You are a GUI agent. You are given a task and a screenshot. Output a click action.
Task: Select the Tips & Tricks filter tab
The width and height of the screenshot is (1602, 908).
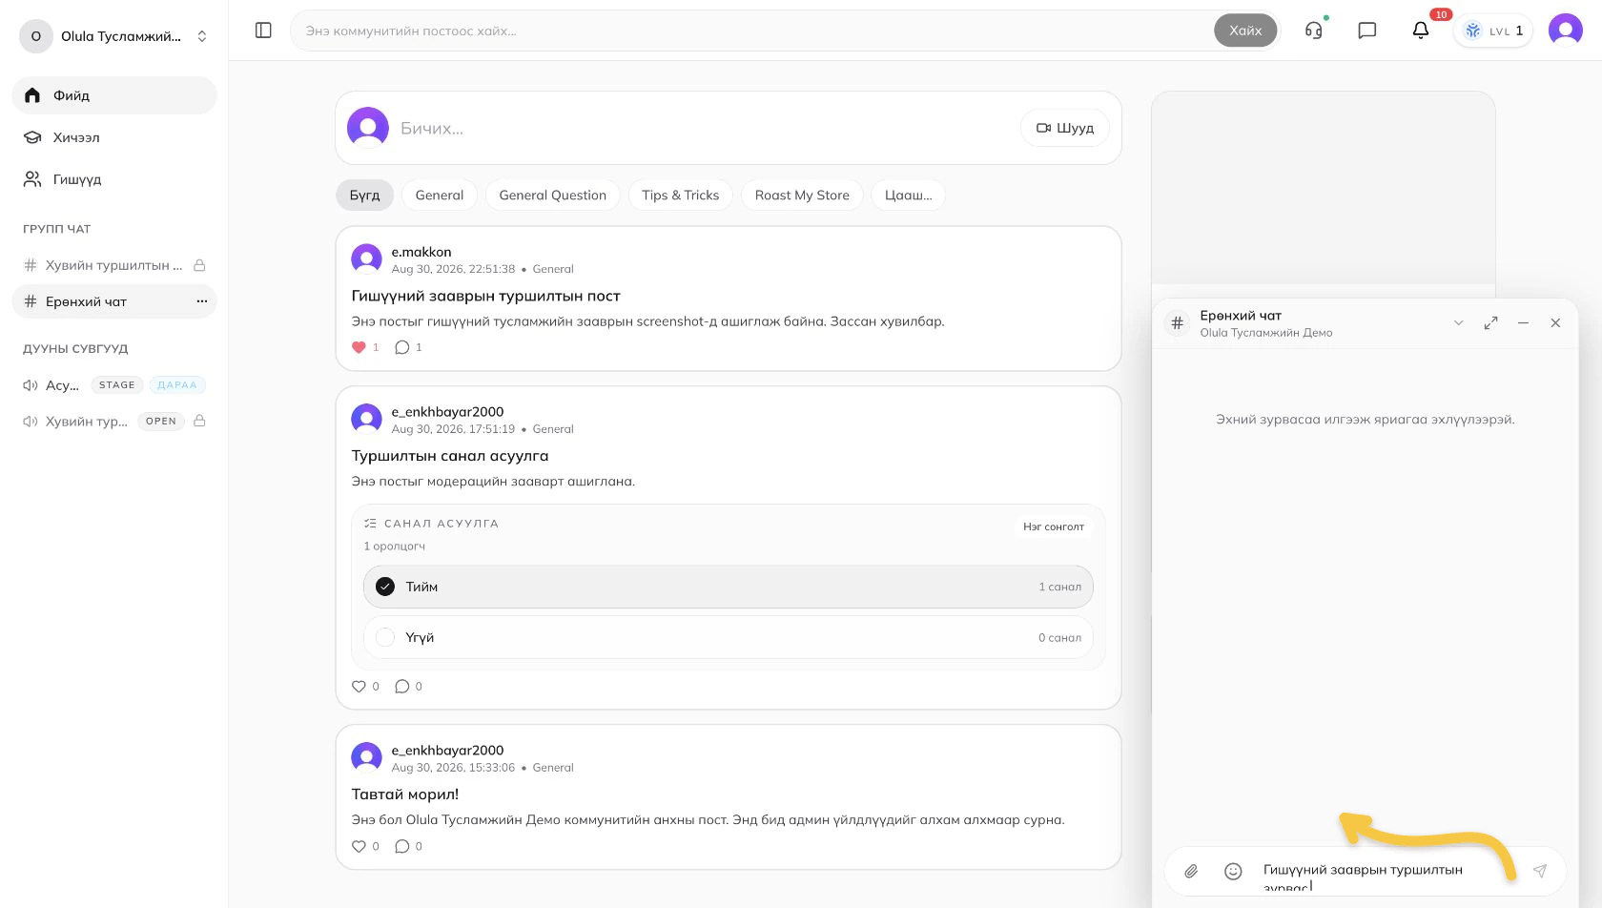(681, 195)
